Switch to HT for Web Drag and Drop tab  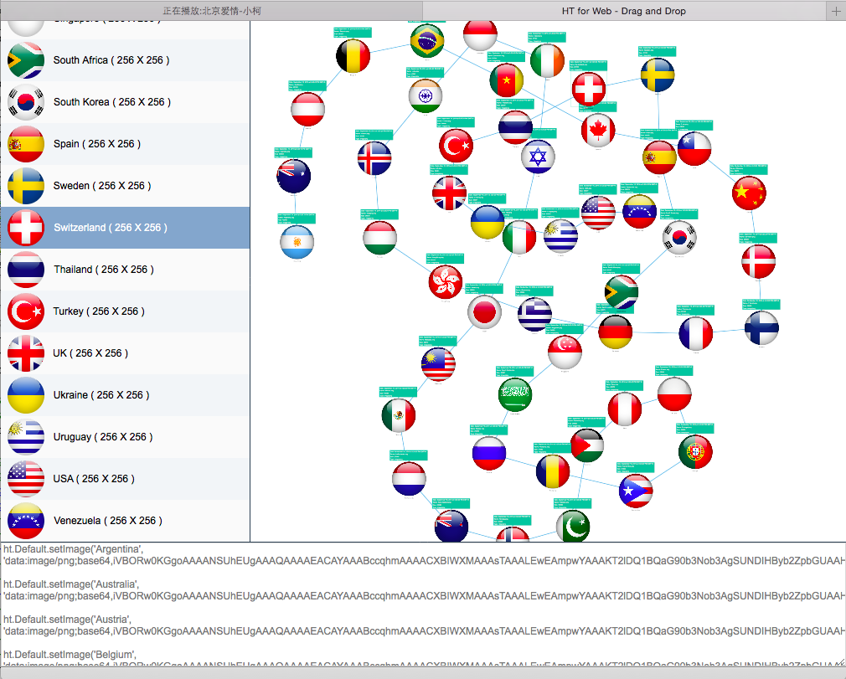[624, 11]
